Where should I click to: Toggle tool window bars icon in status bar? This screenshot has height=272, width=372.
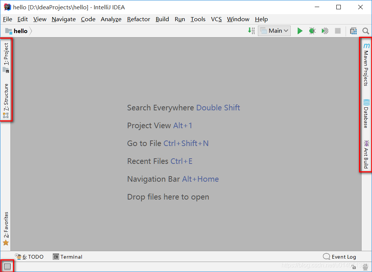[7, 266]
